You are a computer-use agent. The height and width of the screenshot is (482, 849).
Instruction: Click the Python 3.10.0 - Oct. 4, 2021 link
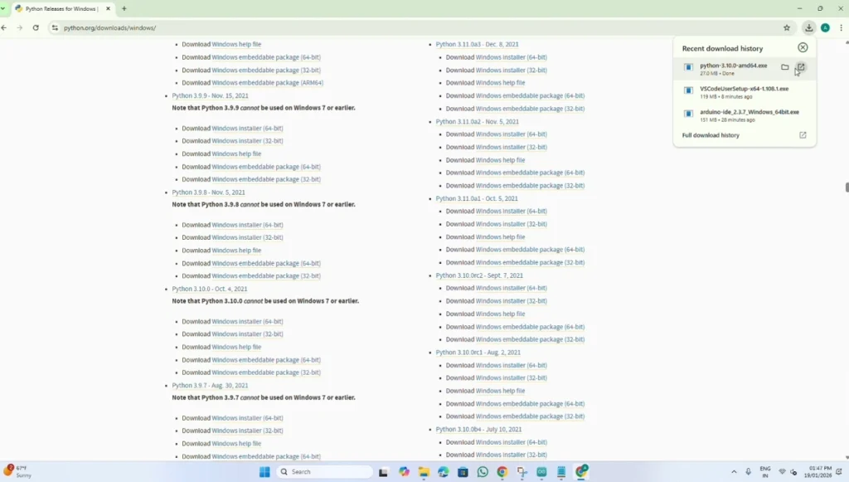click(210, 289)
